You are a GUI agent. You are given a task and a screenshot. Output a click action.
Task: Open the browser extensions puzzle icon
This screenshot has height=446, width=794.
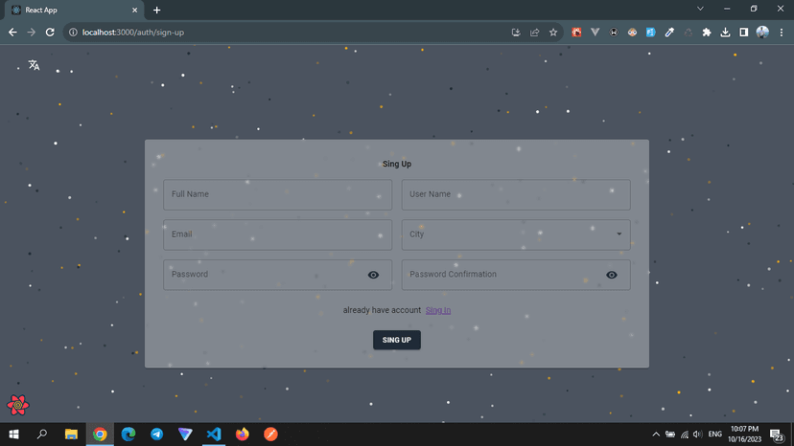click(707, 33)
